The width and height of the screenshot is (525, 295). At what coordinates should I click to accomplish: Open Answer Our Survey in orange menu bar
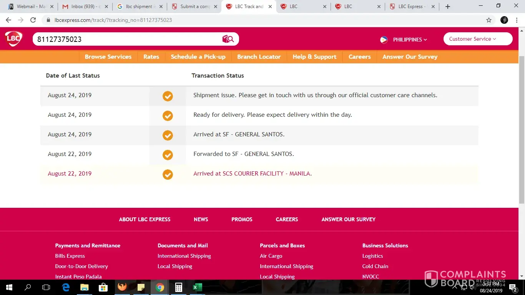pyautogui.click(x=410, y=57)
